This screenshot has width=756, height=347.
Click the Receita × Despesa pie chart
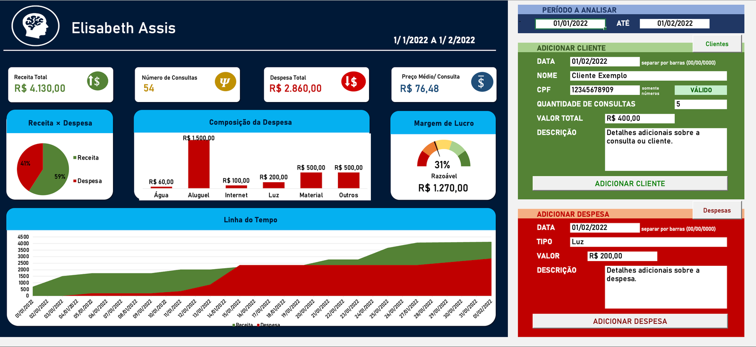(43, 169)
